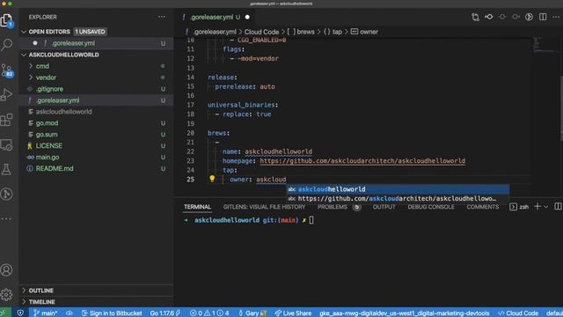Image resolution: width=563 pixels, height=317 pixels.
Task: Click the remote window indicator in status bar
Action: 5,313
